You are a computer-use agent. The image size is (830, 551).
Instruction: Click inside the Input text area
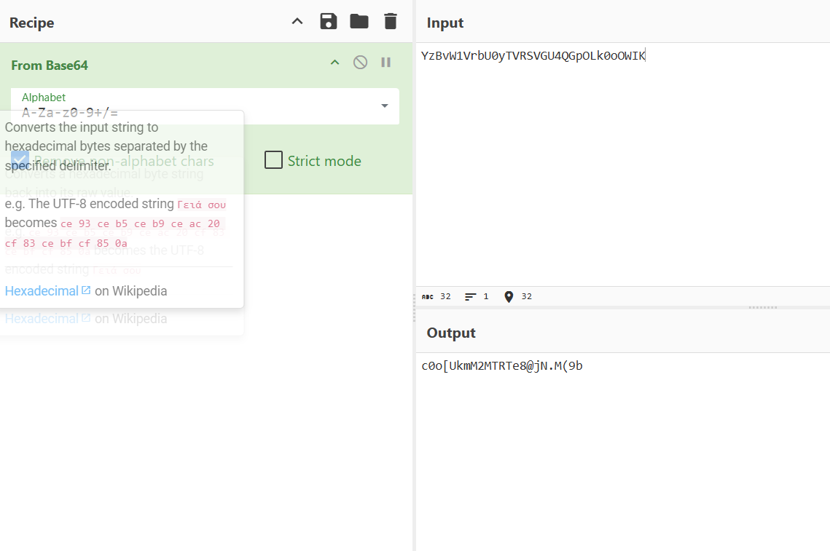[622, 164]
